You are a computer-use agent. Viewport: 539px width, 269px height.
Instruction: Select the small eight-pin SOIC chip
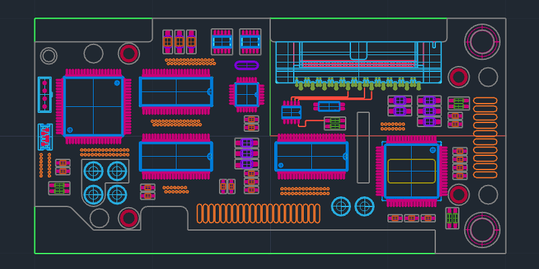(291, 112)
